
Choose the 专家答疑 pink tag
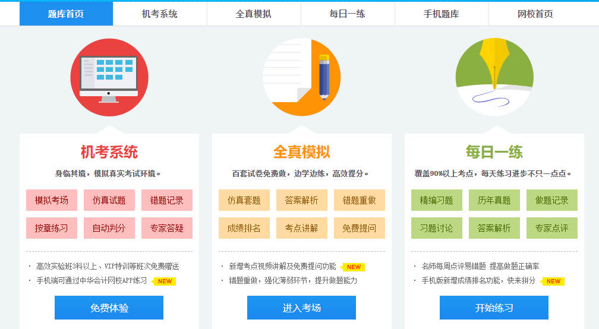coord(167,228)
